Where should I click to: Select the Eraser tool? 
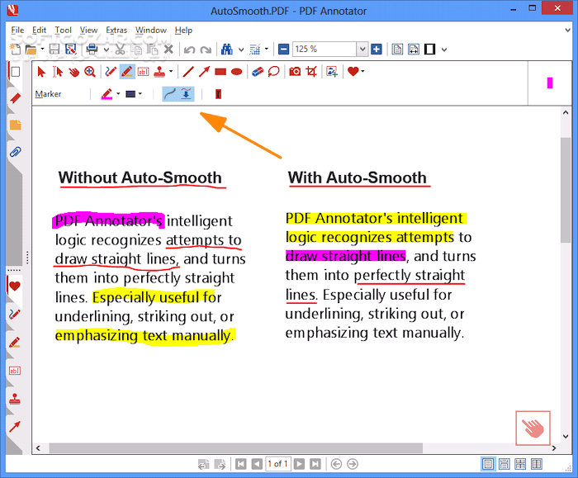click(258, 72)
